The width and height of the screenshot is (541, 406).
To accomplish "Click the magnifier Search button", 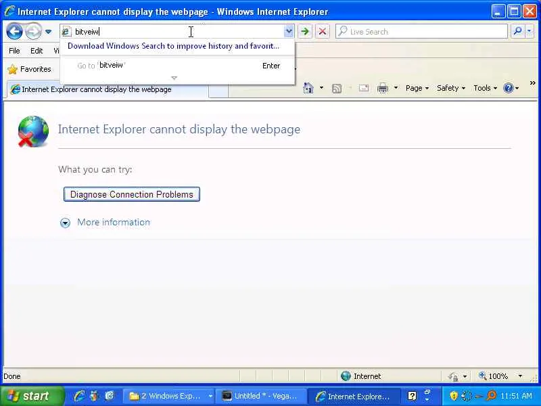I will (517, 31).
